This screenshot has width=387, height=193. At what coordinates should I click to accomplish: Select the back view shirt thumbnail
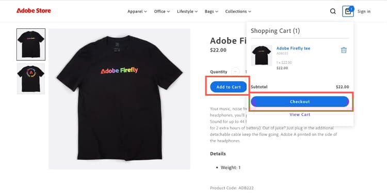31,79
